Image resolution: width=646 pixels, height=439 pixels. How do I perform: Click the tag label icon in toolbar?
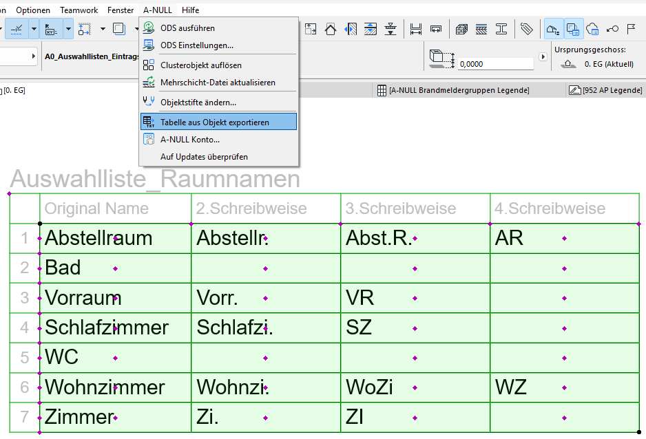(526, 29)
